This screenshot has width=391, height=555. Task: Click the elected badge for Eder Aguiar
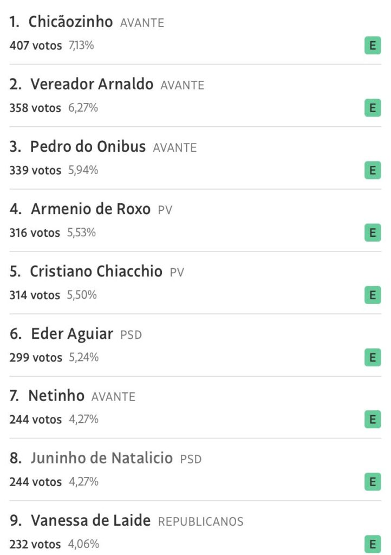click(372, 358)
